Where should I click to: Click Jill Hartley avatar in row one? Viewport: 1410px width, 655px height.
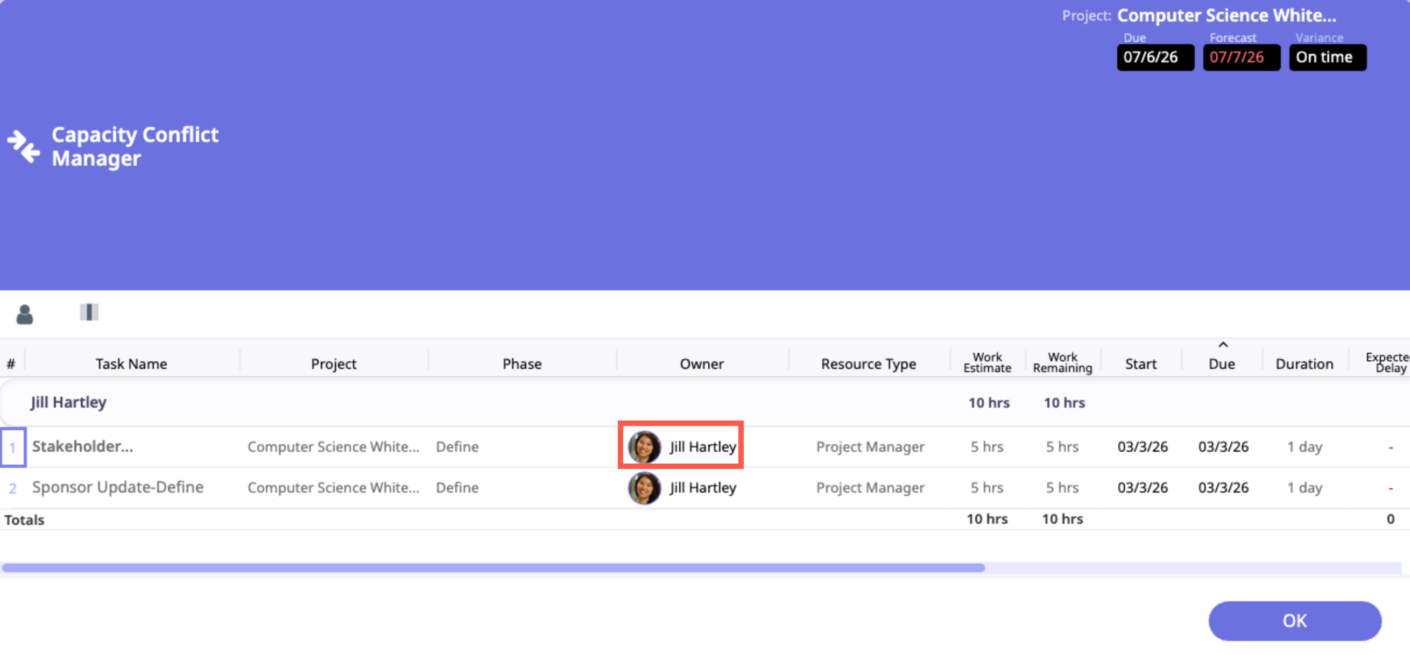coord(644,447)
